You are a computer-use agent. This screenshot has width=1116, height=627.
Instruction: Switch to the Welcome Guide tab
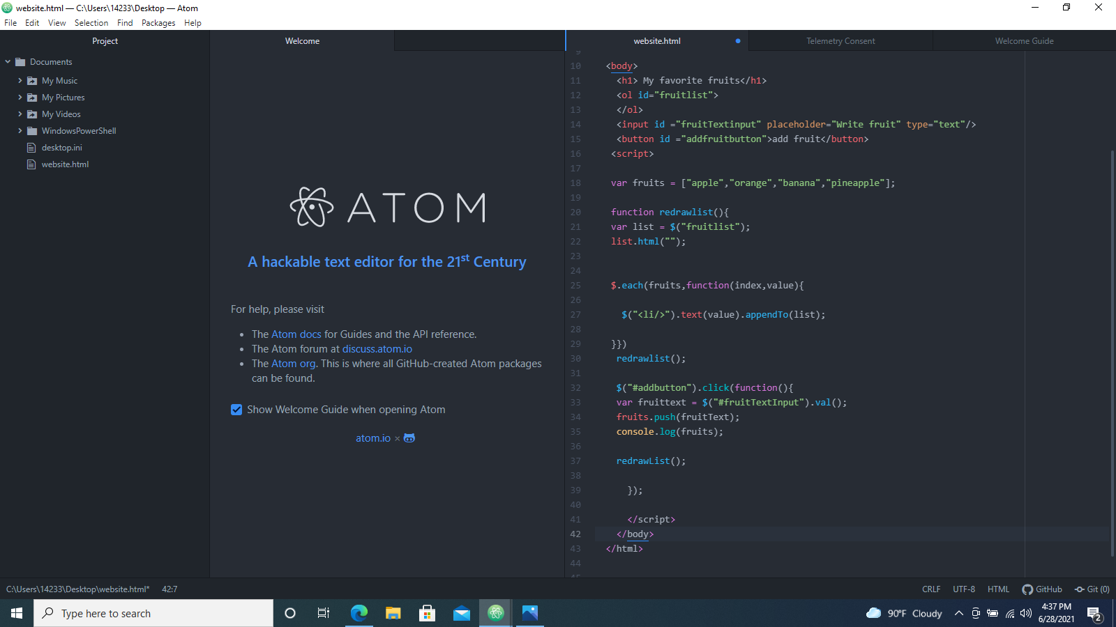(x=1024, y=41)
